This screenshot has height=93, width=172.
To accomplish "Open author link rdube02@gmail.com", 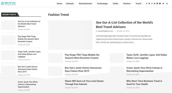I will pyautogui.click(x=105, y=31).
